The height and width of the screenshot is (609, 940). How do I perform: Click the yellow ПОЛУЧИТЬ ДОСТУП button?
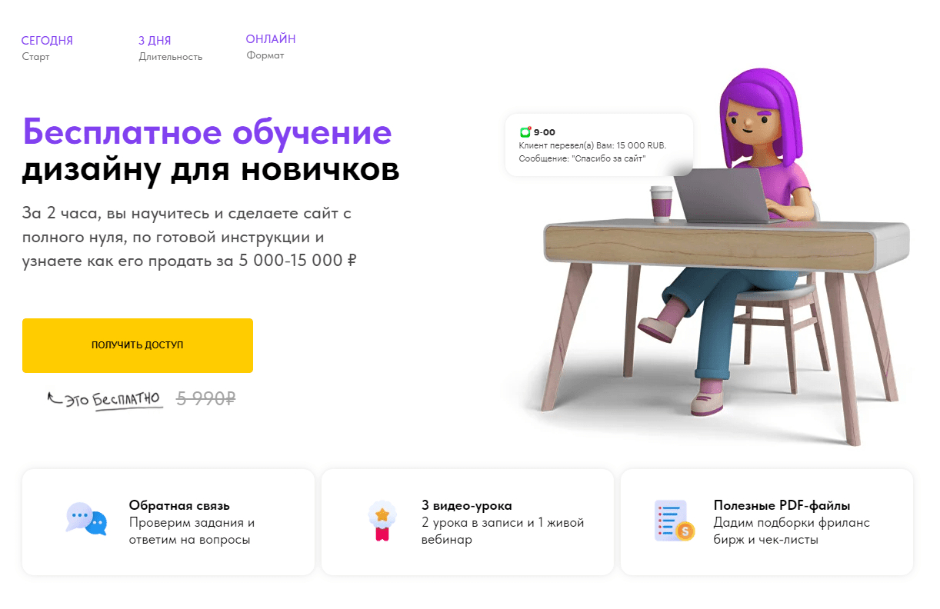(x=138, y=345)
